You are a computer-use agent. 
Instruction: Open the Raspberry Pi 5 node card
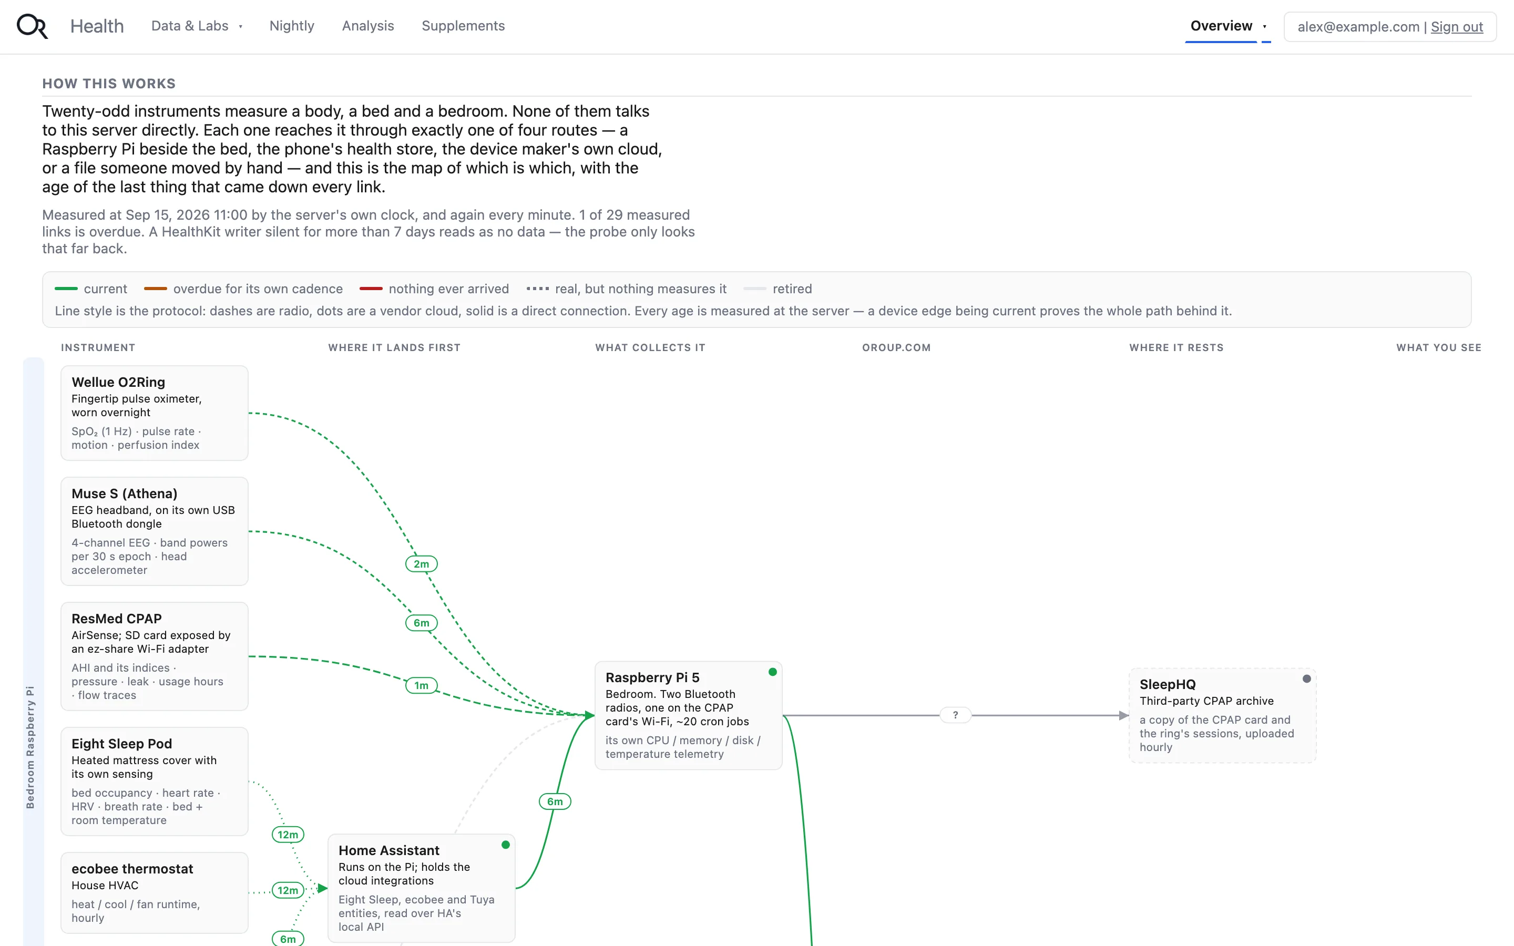click(x=688, y=715)
